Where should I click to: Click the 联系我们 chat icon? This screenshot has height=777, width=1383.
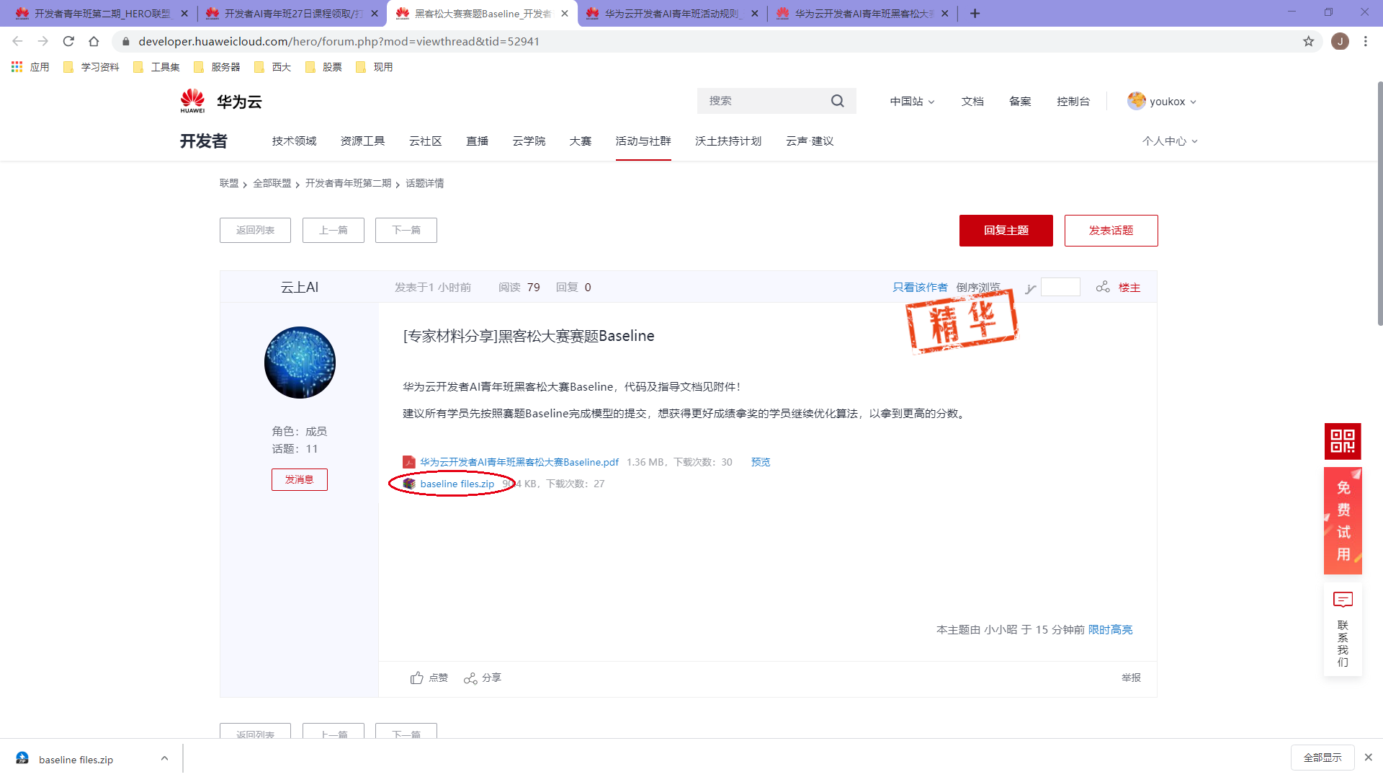click(x=1341, y=599)
